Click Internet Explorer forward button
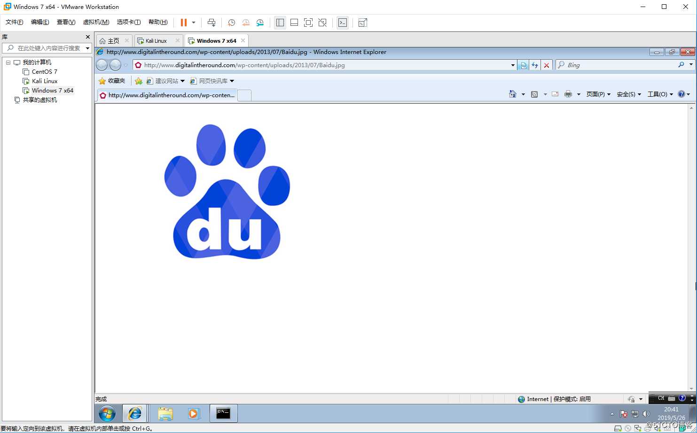 [115, 65]
